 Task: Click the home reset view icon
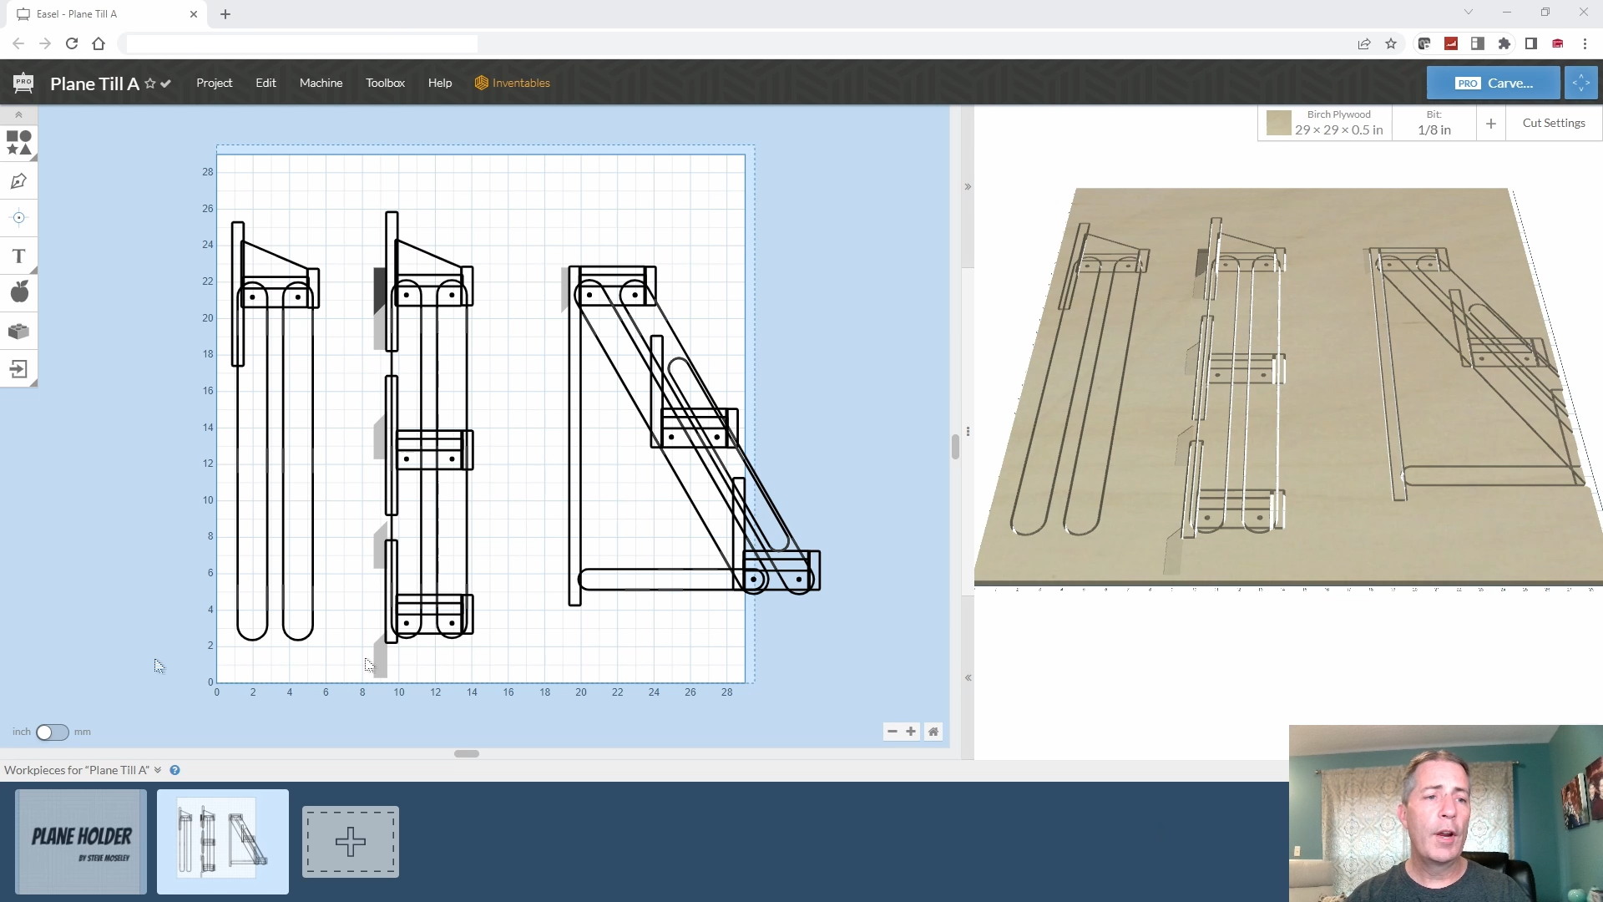click(933, 732)
